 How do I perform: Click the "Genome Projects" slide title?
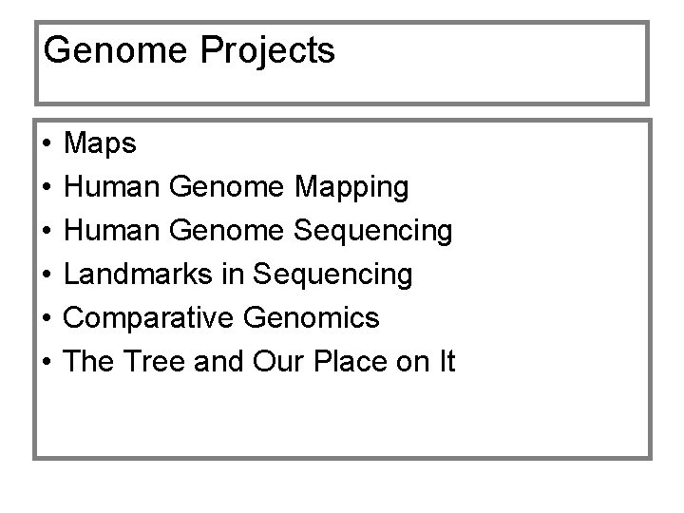point(189,51)
